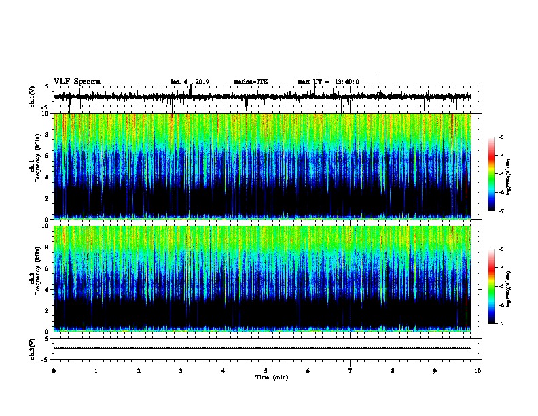Viewport: 538px width, 416px height.
Task: Click time axis tick '1' minute
Action: [x=96, y=371]
